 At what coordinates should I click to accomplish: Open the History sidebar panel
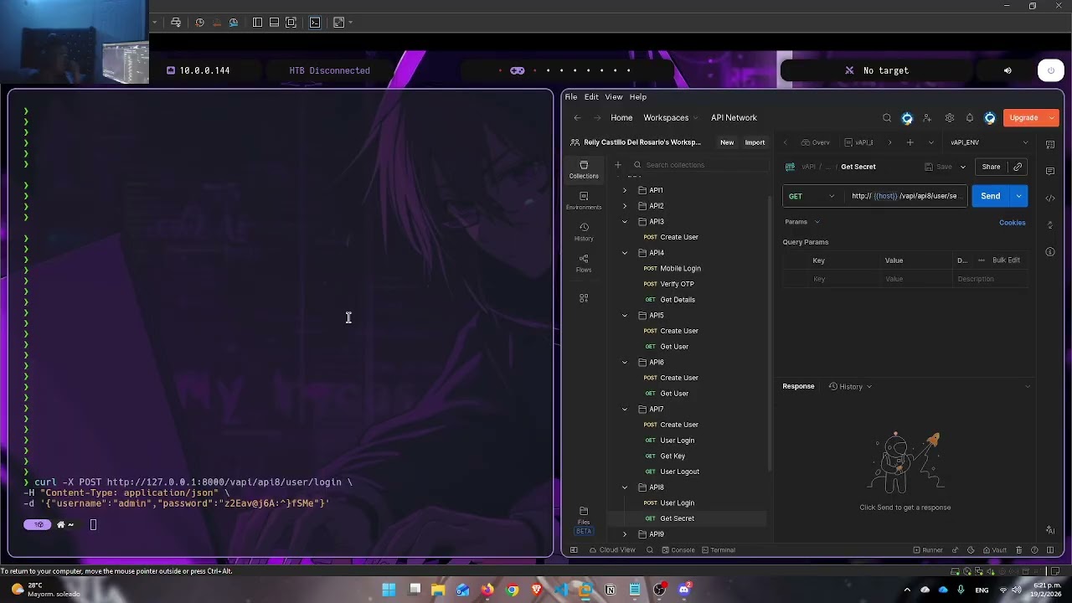[584, 231]
